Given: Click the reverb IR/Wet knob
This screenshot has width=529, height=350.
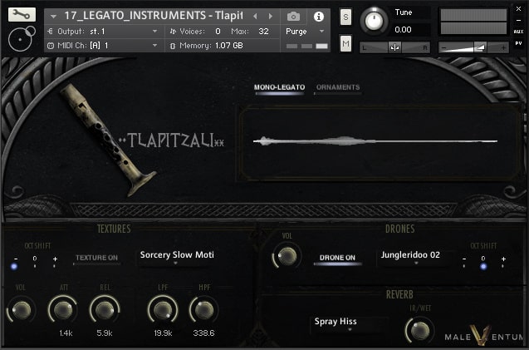Looking at the screenshot, I should coord(419,330).
